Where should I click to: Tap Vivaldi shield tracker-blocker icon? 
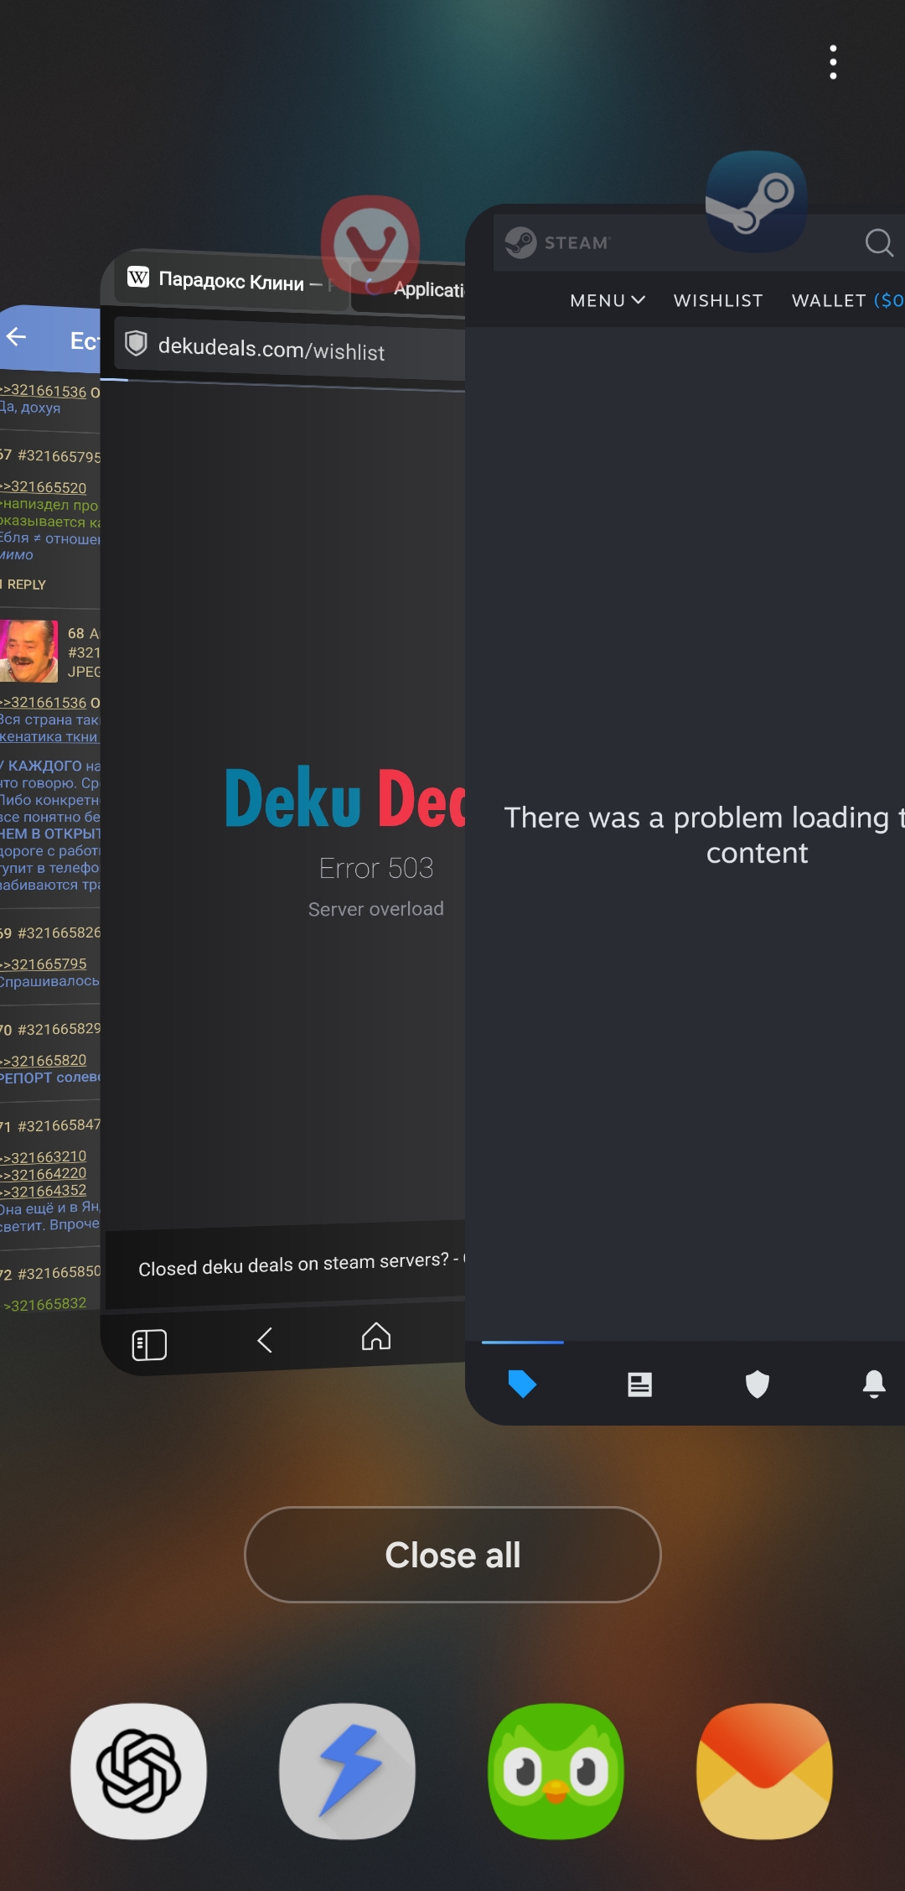pyautogui.click(x=136, y=342)
